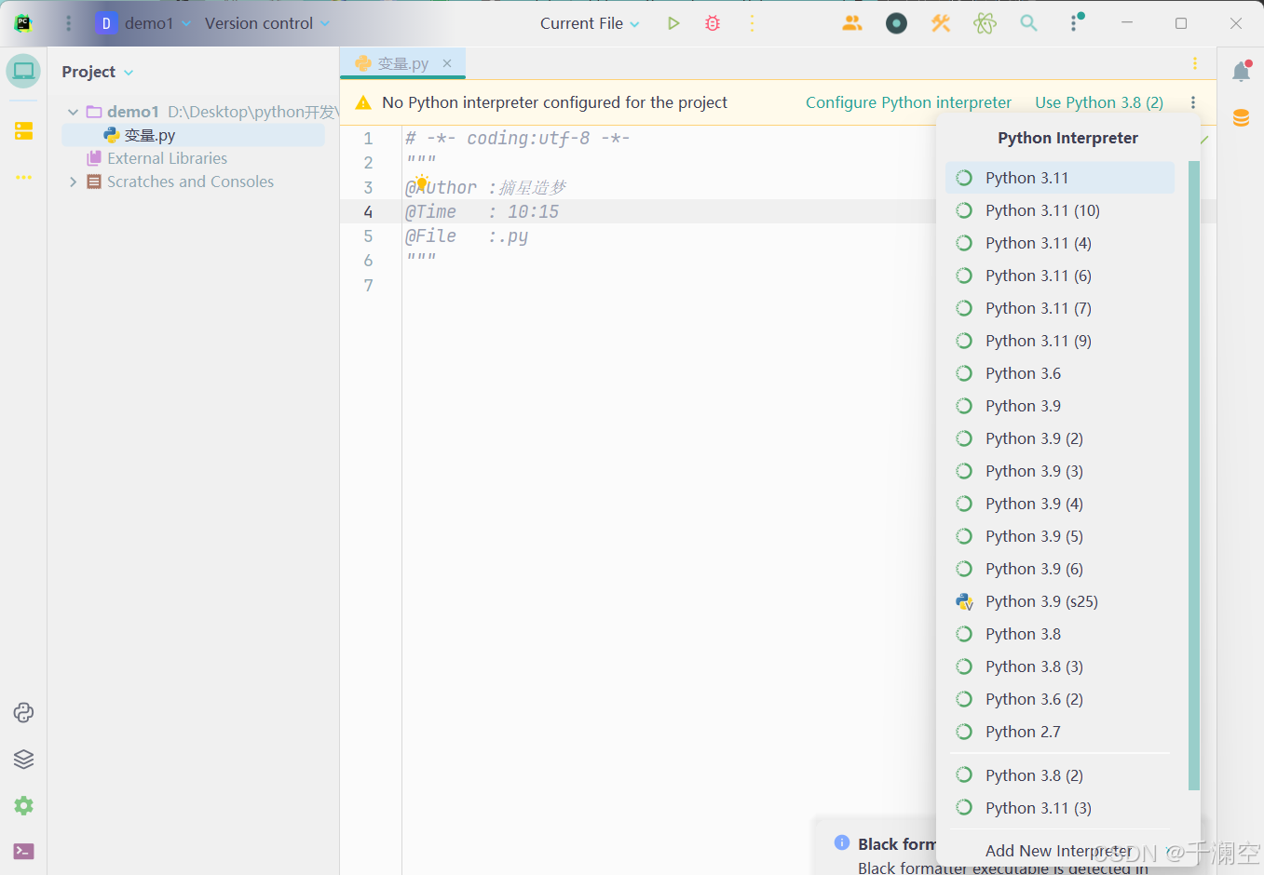Click the intention lightbulb on line 3
The height and width of the screenshot is (875, 1264).
tap(421, 182)
